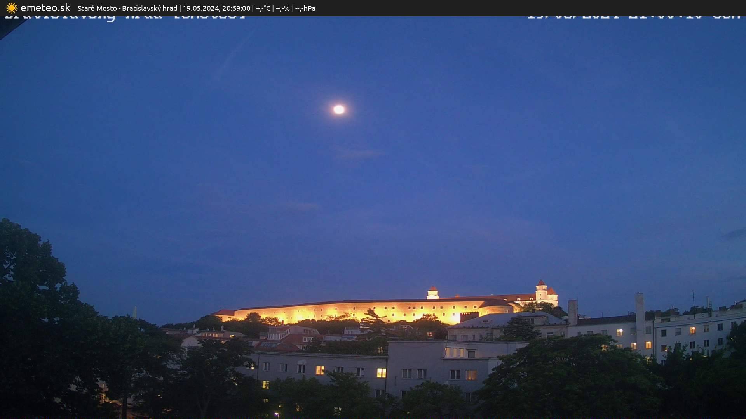Open the emeteo.sk website link
Viewport: 746px width, 419px height.
click(x=46, y=8)
